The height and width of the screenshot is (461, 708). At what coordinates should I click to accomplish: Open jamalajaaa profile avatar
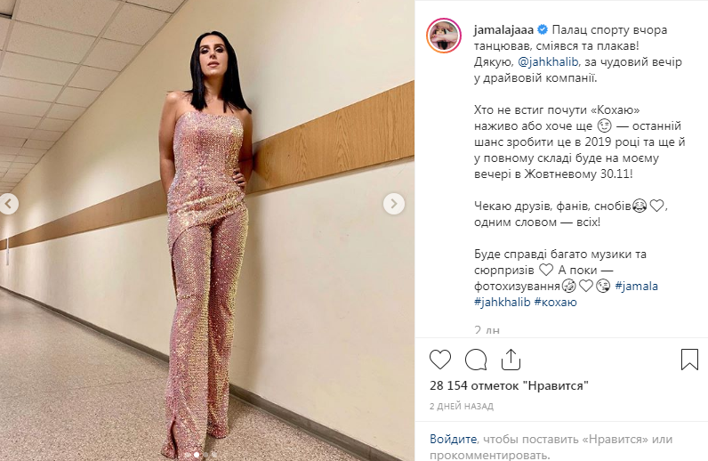pos(444,36)
